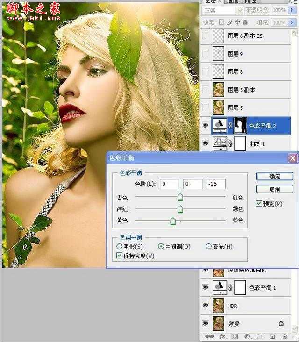Click the 青色-红色 slider handle
The height and width of the screenshot is (342, 299).
(180, 197)
